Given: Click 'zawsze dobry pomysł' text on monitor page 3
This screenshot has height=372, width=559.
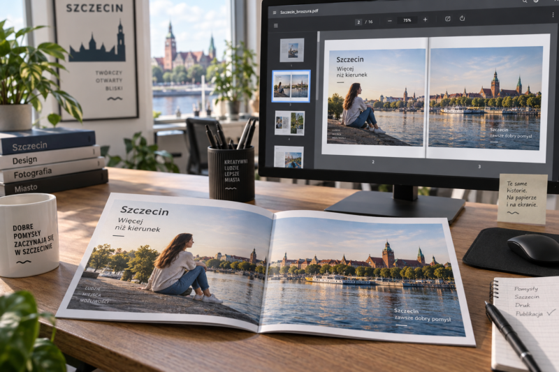Looking at the screenshot, I should [511, 136].
